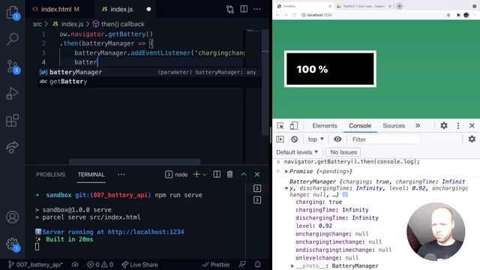
Task: Click Live Share in status bar
Action: 140,265
